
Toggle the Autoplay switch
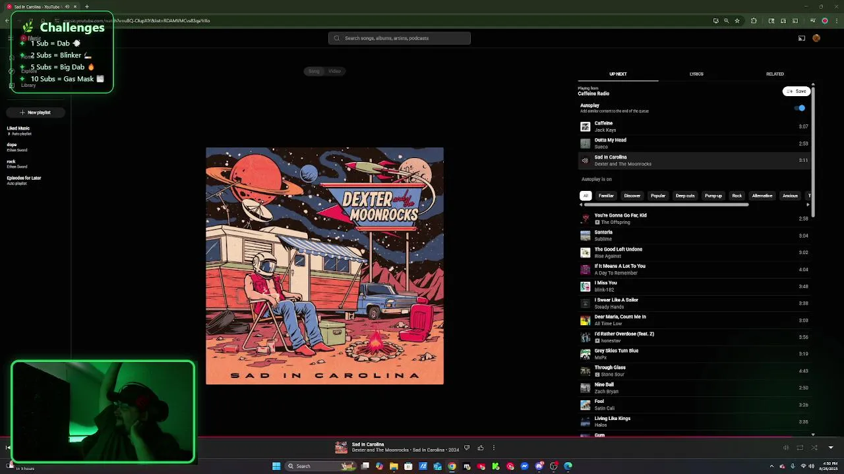[800, 108]
